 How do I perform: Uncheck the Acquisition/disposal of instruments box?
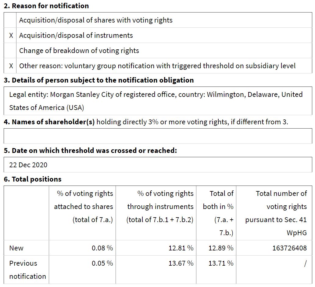tap(11, 36)
